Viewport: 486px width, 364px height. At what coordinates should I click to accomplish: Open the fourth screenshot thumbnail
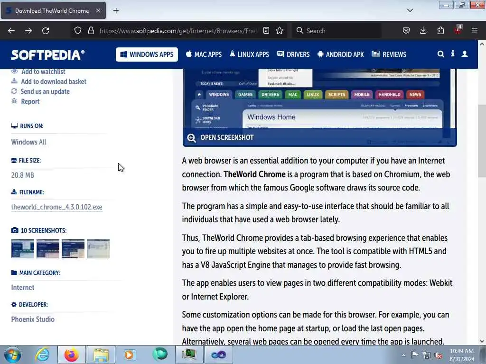98,249
